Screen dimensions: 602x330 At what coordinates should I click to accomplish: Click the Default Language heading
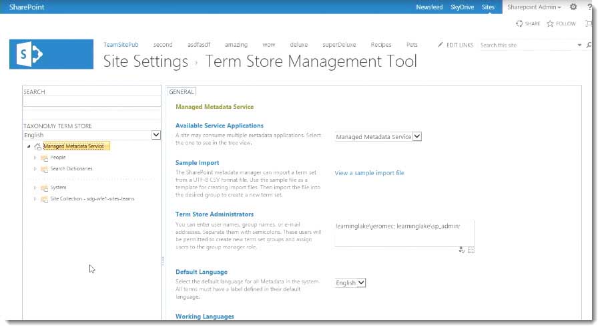[x=202, y=272]
